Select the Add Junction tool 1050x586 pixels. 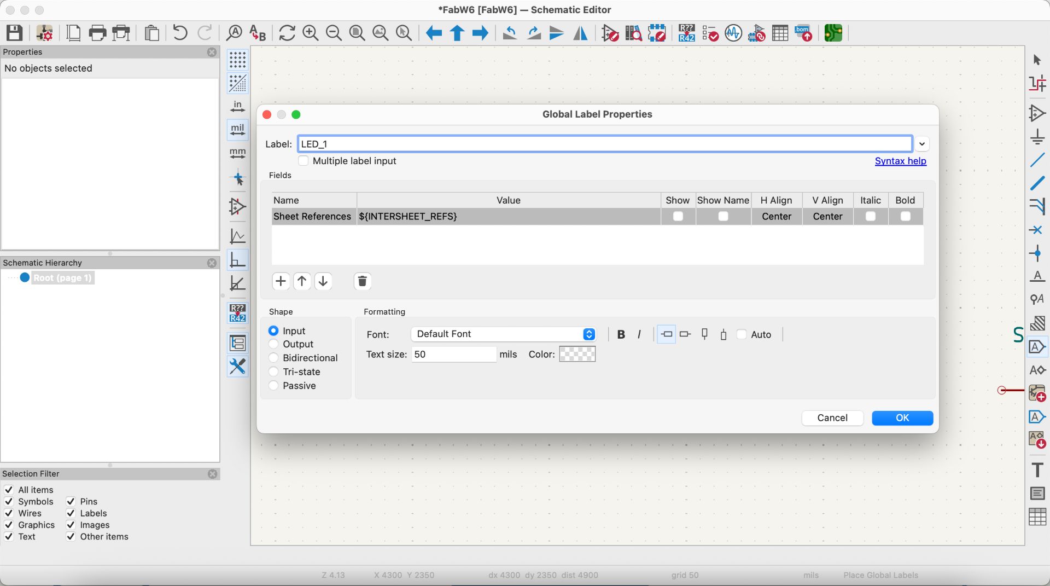pyautogui.click(x=1037, y=253)
